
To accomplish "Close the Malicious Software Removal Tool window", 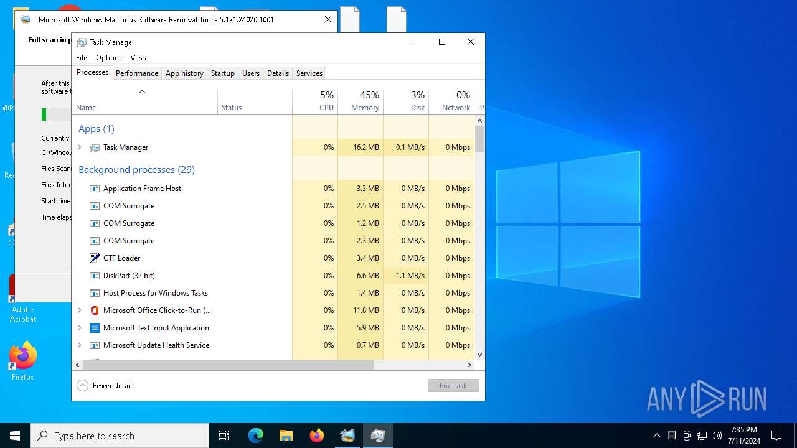I will [x=328, y=19].
